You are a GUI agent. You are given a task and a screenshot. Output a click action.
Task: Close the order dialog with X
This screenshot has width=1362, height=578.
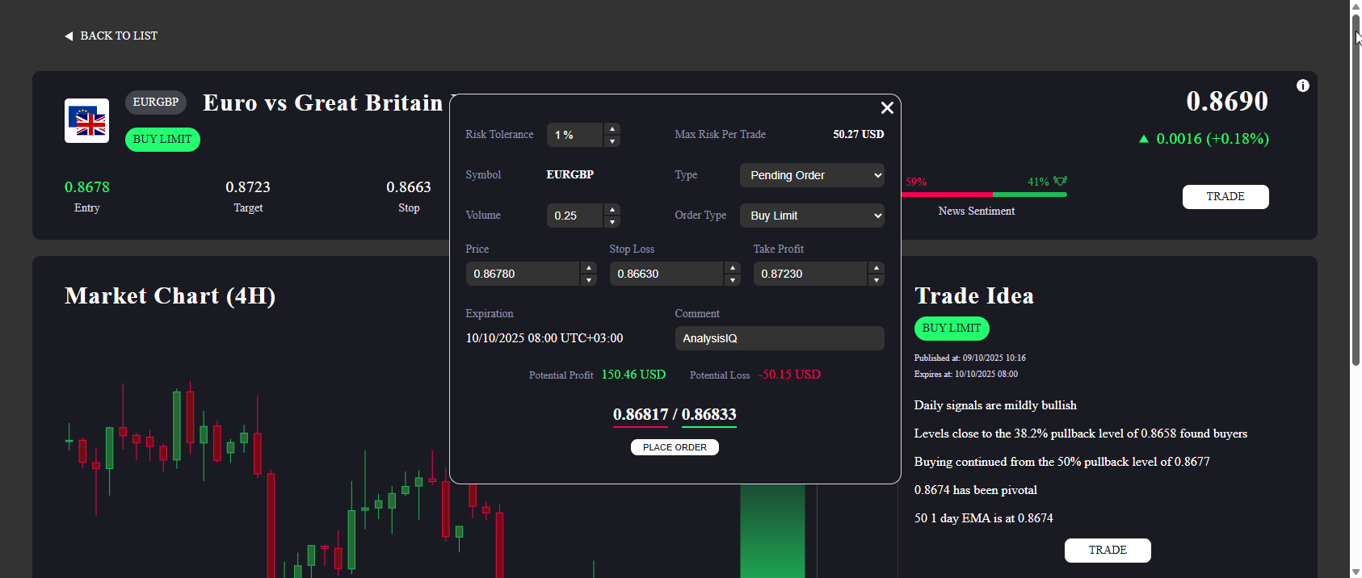[886, 108]
